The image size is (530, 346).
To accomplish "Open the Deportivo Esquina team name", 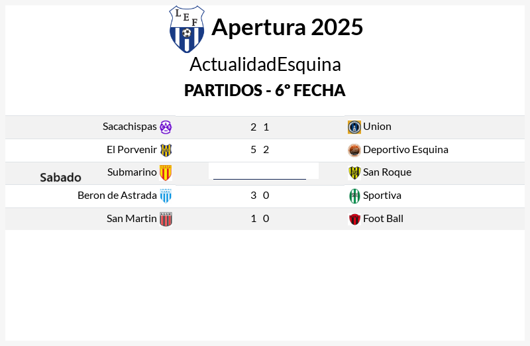I will pos(405,150).
